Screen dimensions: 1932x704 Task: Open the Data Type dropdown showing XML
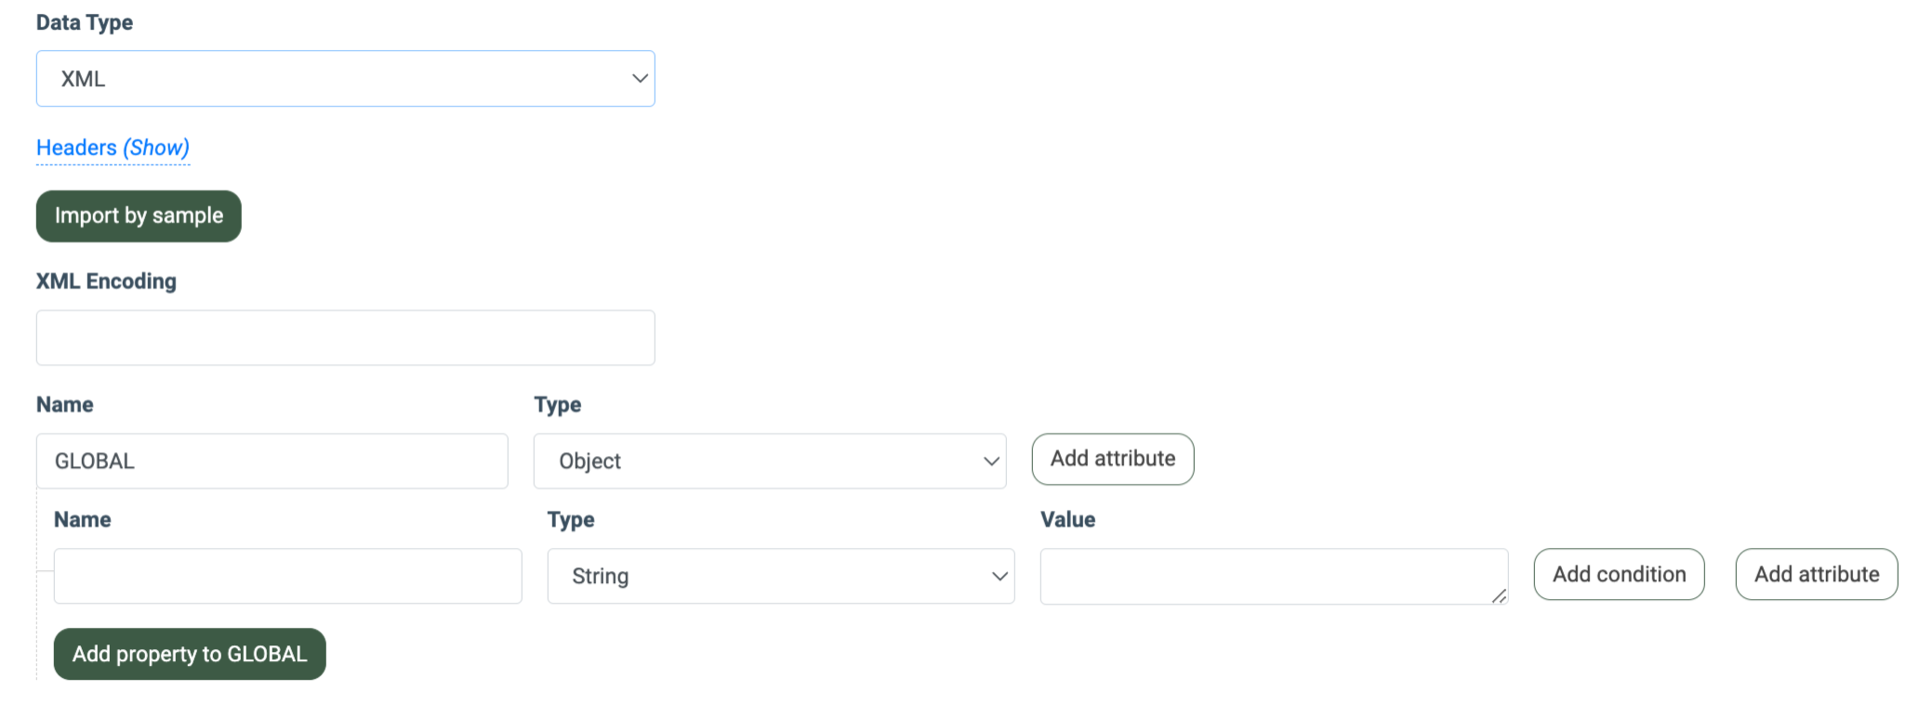pos(344,79)
